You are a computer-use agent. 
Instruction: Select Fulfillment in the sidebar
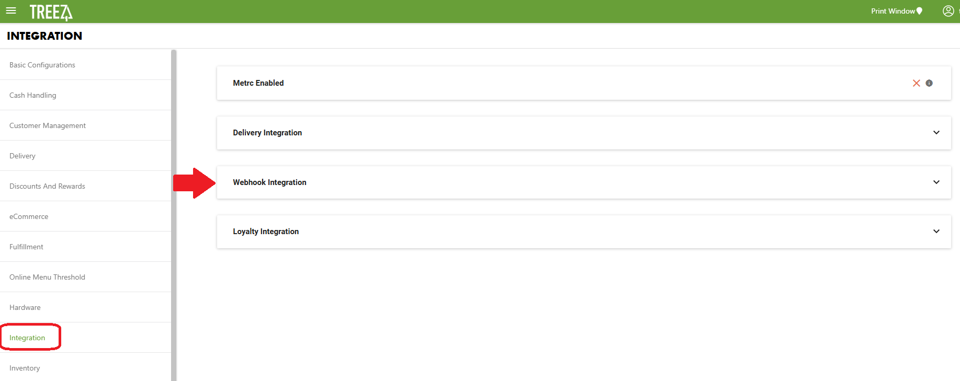coord(26,247)
